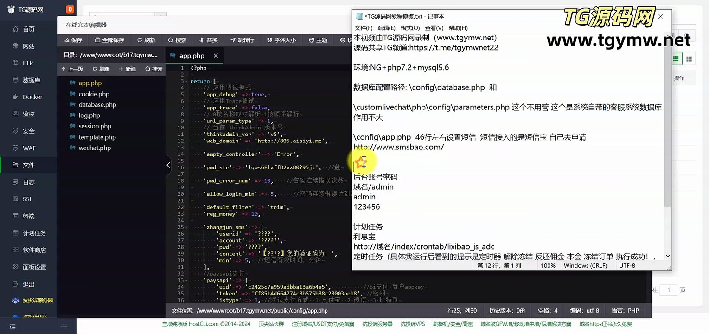Open database.php in the file tree
The height and width of the screenshot is (334, 709).
(97, 105)
